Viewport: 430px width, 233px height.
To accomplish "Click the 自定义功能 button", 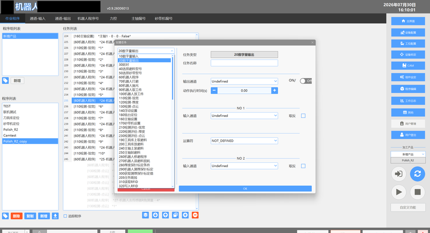I will coord(408,207).
